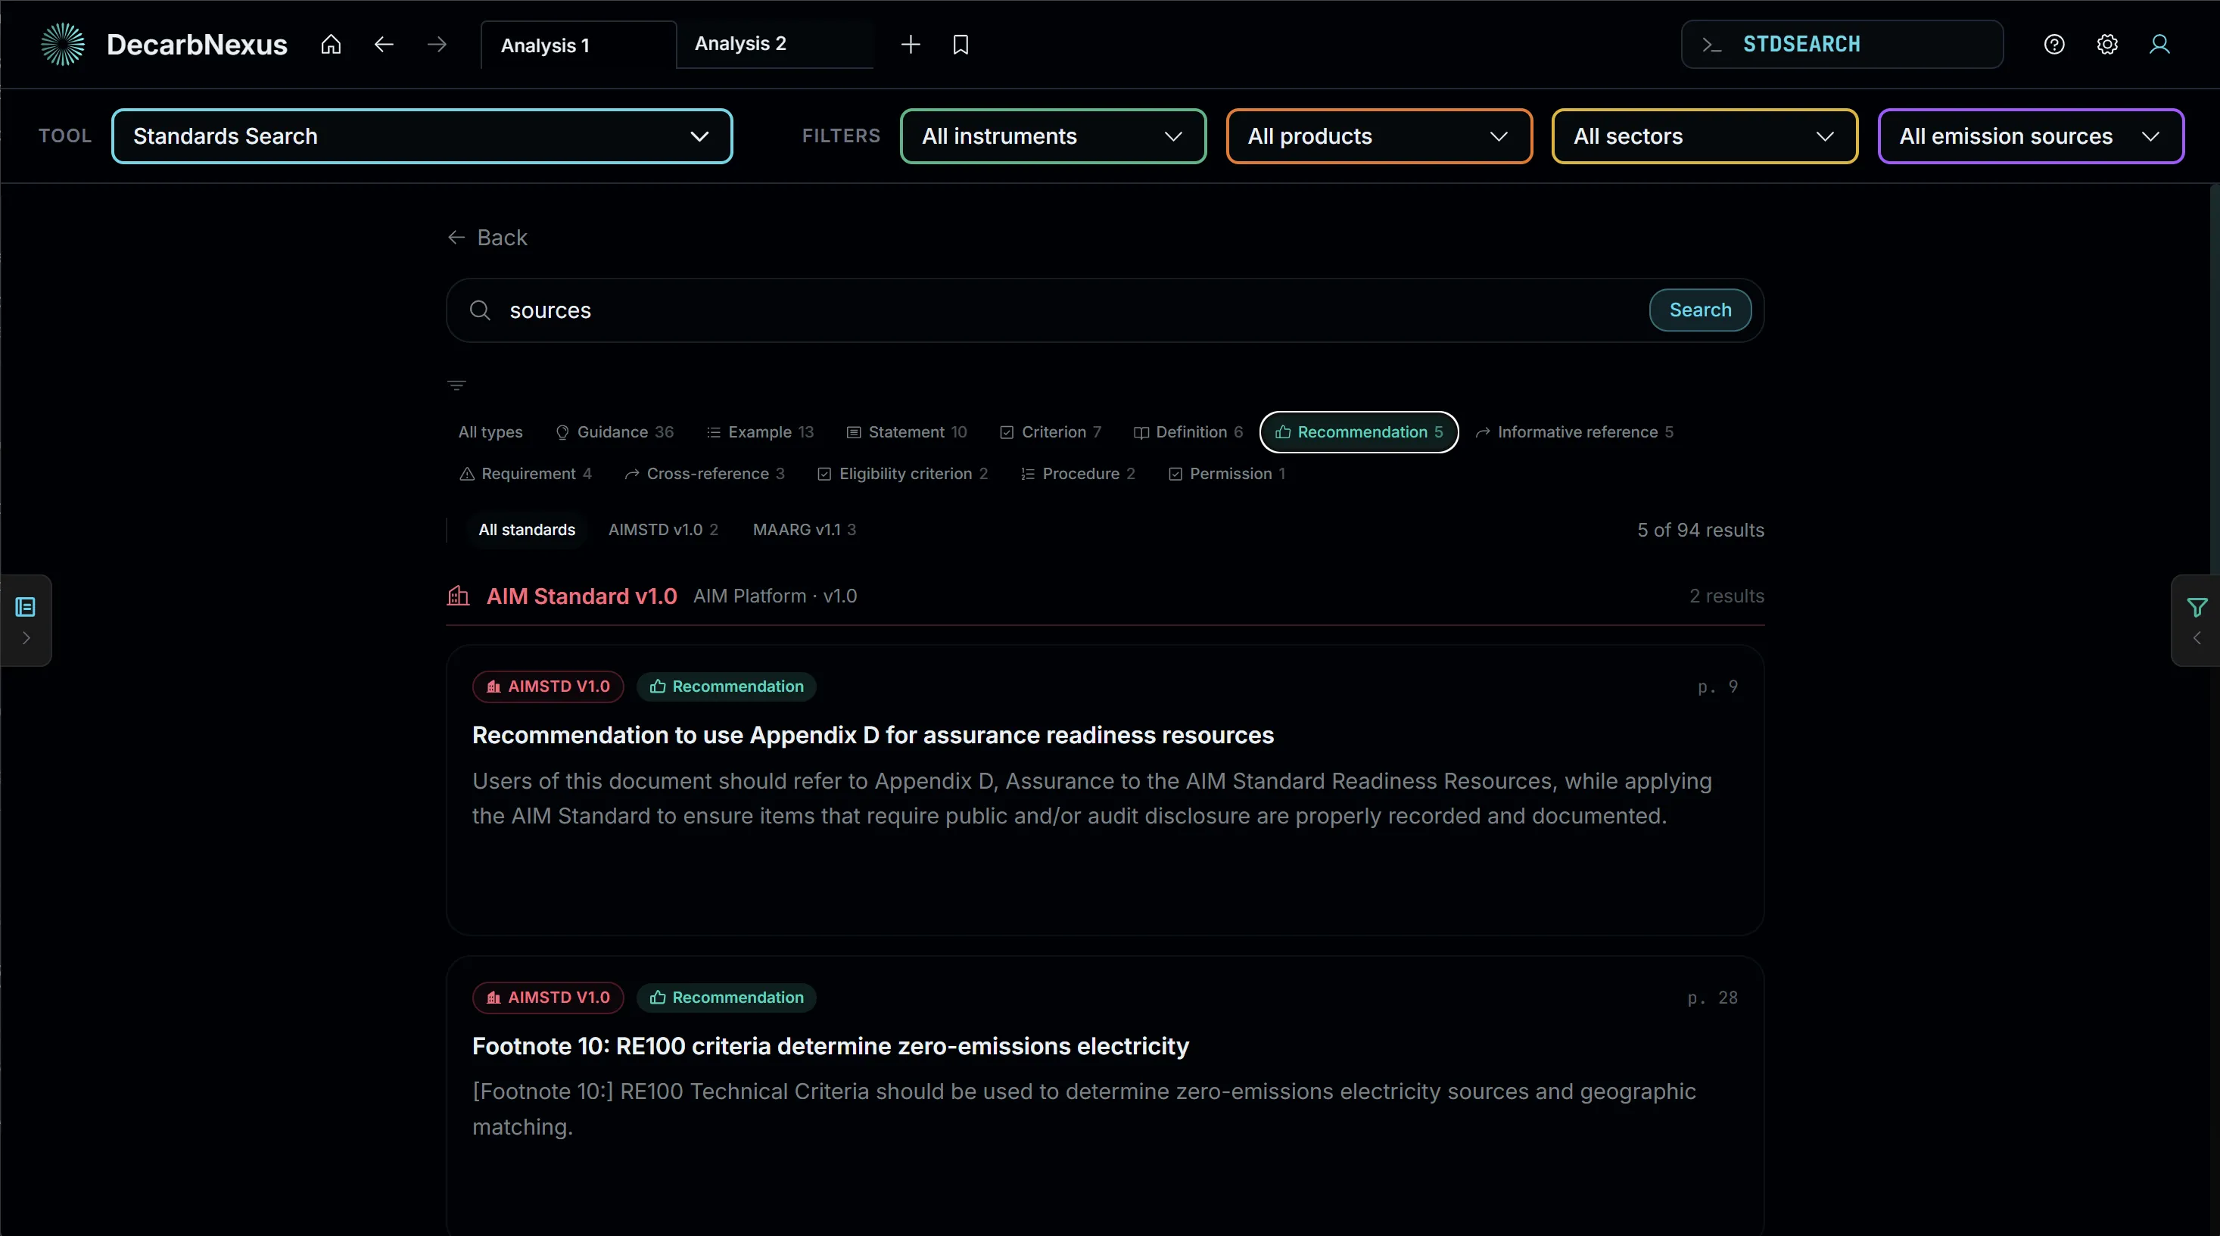The image size is (2220, 1236).
Task: Toggle the Example 13 type filter
Action: 760,432
